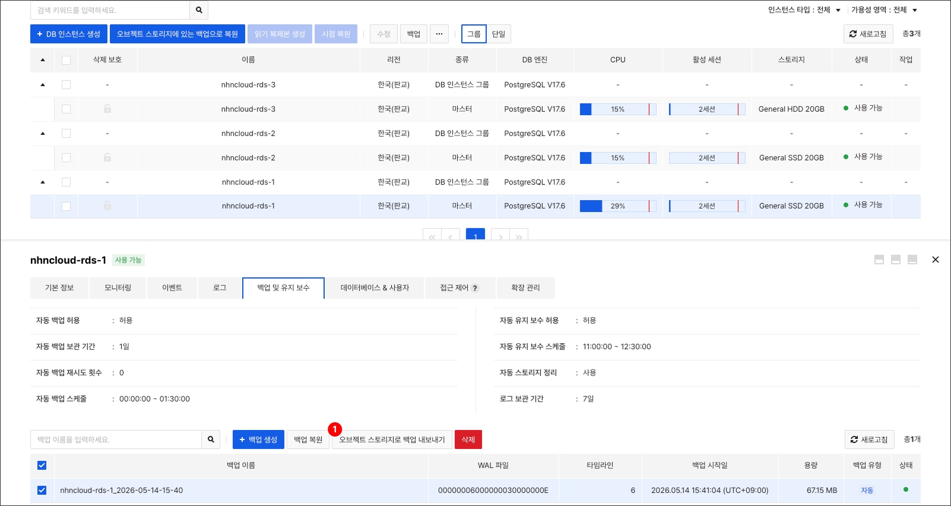Screen dimensions: 951x506
Task: Click the backup name search magnifier icon
Action: coord(211,439)
